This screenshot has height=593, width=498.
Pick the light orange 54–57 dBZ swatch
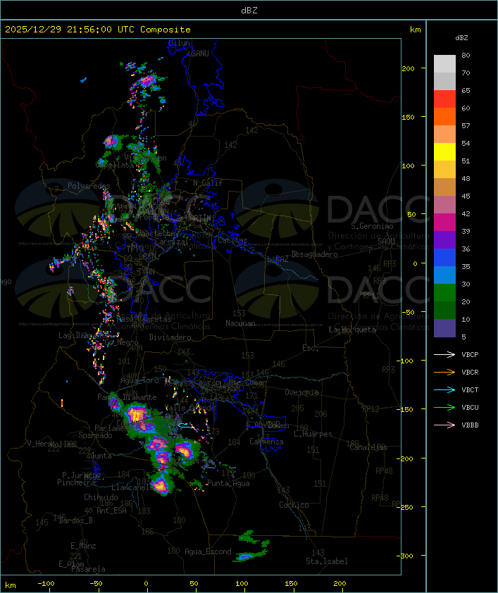click(x=444, y=135)
